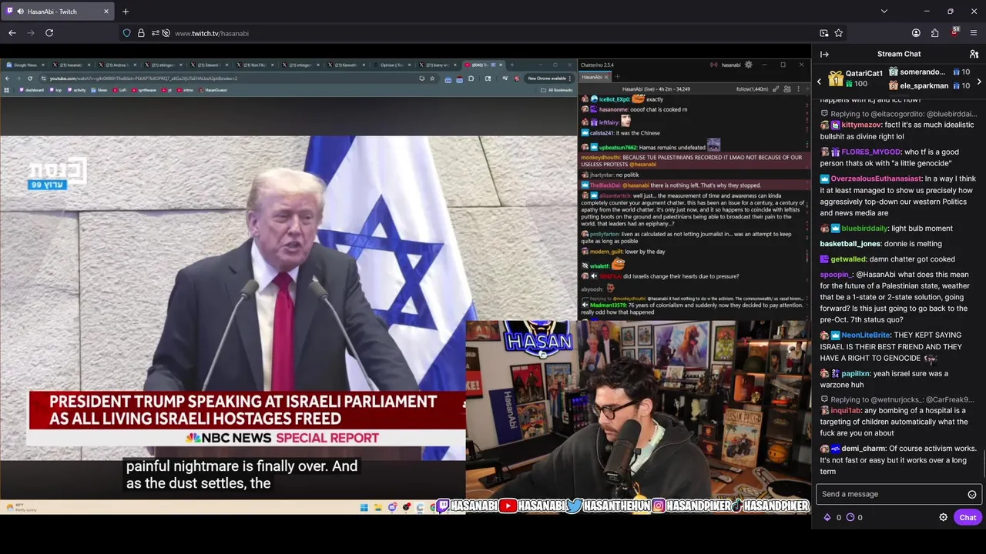The width and height of the screenshot is (986, 554).
Task: Click the purple Chat send button
Action: tap(968, 517)
